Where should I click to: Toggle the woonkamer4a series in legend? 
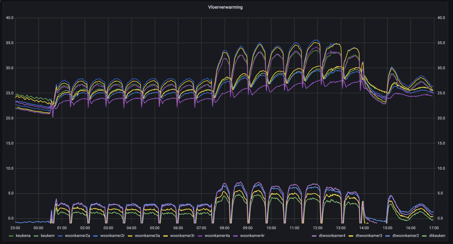217,236
